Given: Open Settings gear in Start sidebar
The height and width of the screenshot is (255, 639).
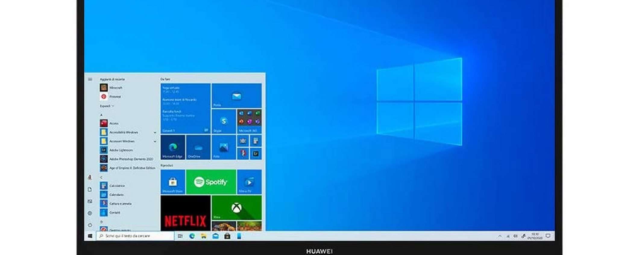Looking at the screenshot, I should point(90,213).
